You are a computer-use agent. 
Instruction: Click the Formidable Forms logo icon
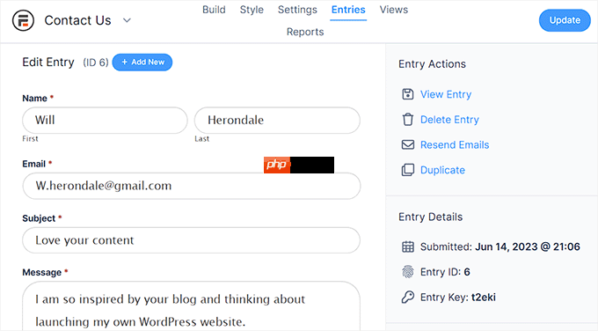[x=23, y=20]
